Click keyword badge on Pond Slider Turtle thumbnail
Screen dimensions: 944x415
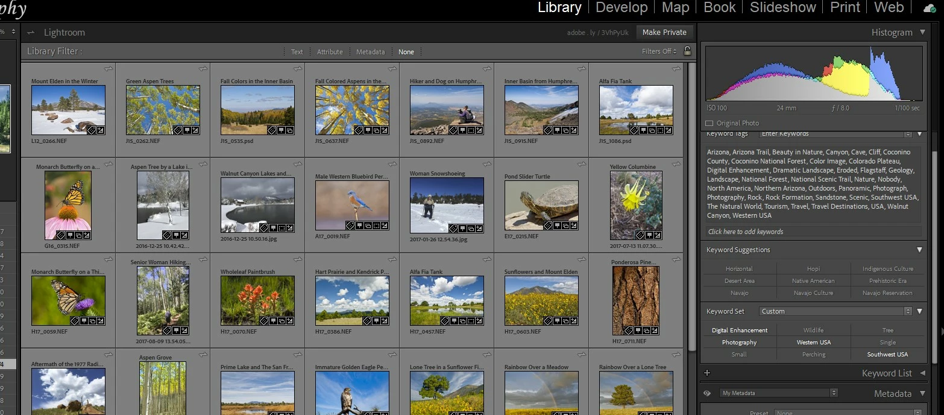[548, 226]
